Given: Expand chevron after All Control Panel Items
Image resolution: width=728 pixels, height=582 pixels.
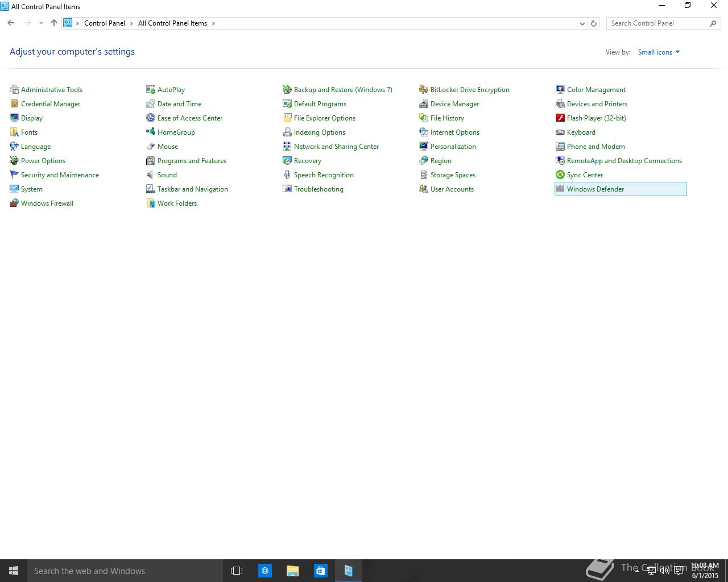Looking at the screenshot, I should pyautogui.click(x=213, y=23).
